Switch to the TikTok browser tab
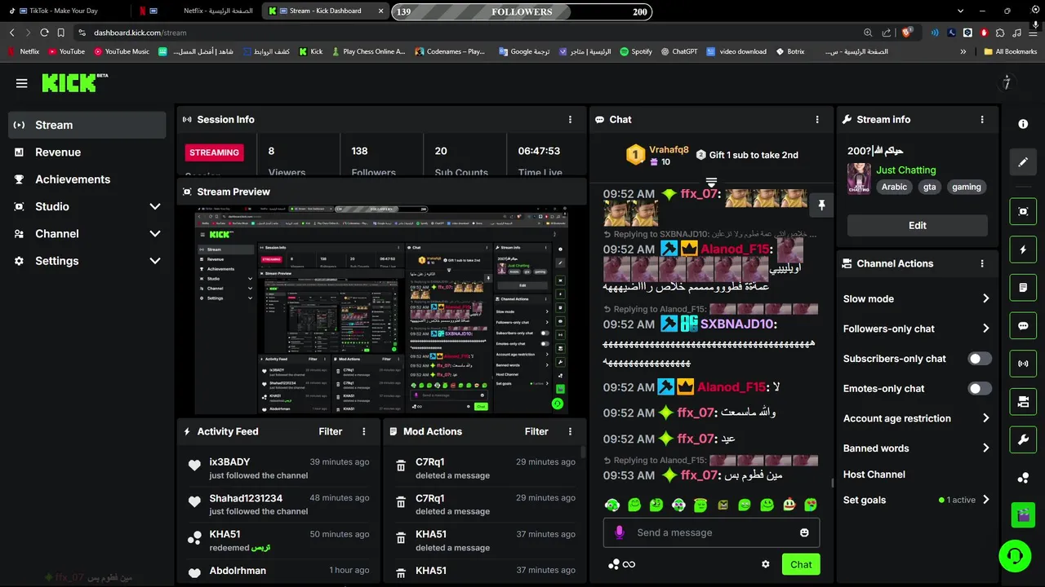 click(x=65, y=11)
